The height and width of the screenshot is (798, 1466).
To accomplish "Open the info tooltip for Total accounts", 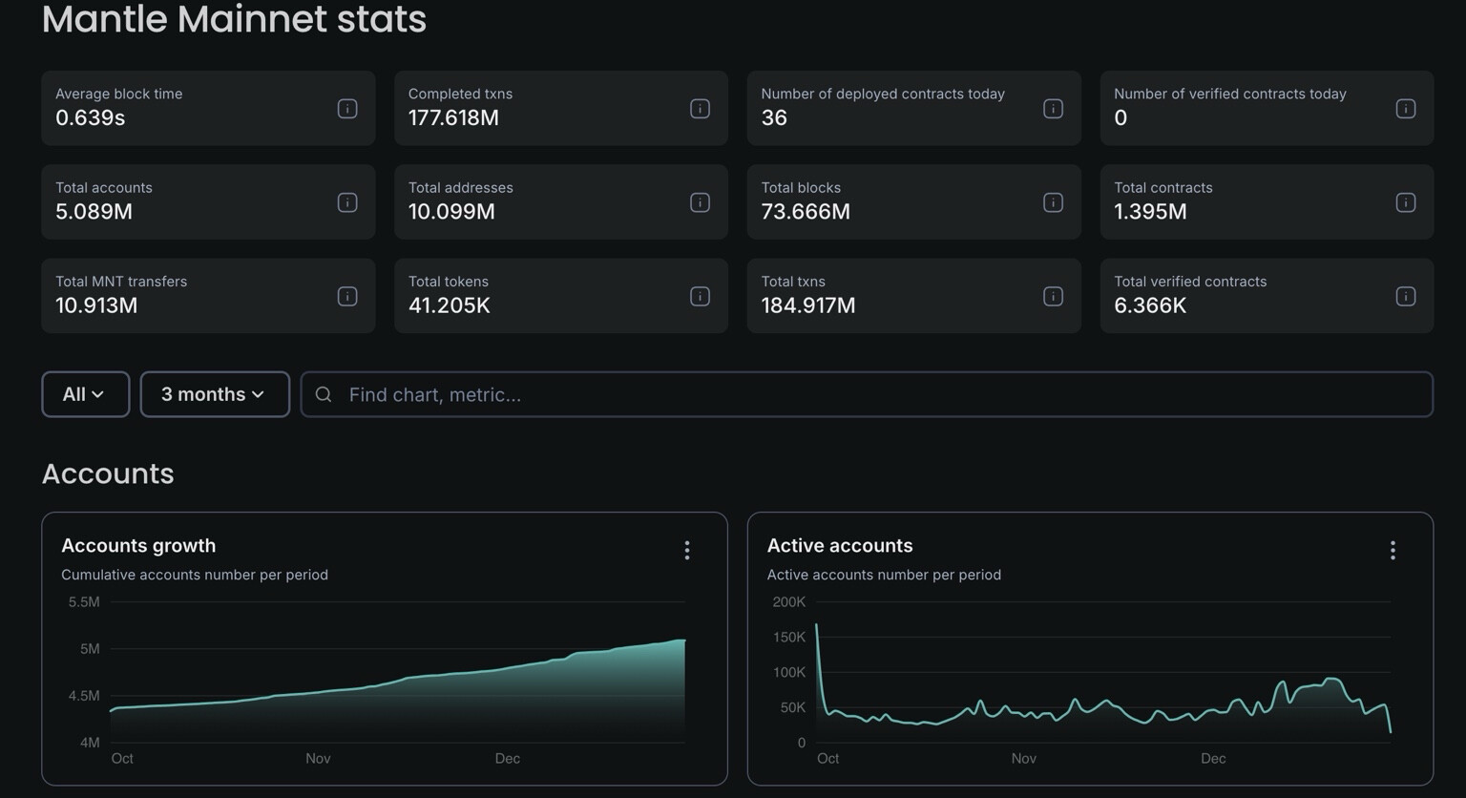I will (347, 202).
